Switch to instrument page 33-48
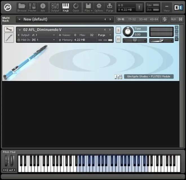Image resolution: width=186 pixels, height=180 pixels. tap(143, 19)
